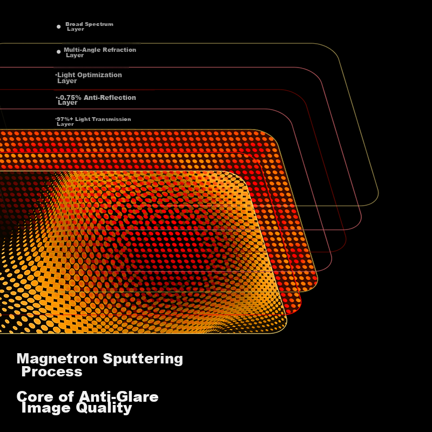The width and height of the screenshot is (432, 432).
Task: Click the Light Optimization Layer text
Action: tap(90, 78)
